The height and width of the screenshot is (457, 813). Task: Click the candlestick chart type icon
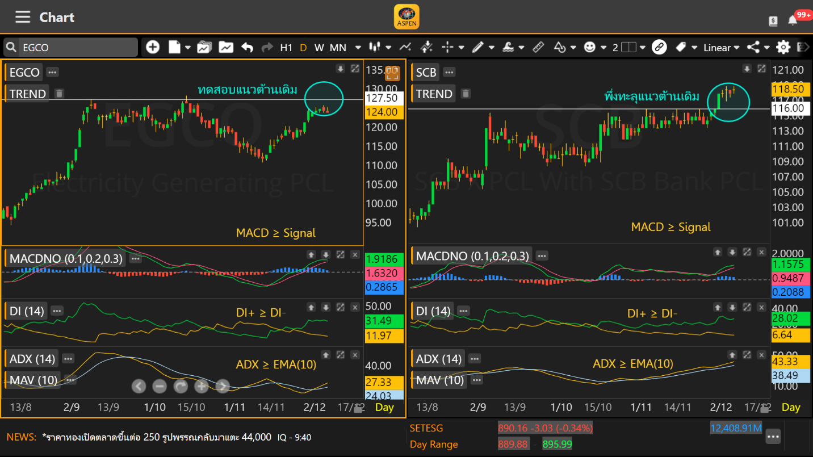tap(374, 47)
